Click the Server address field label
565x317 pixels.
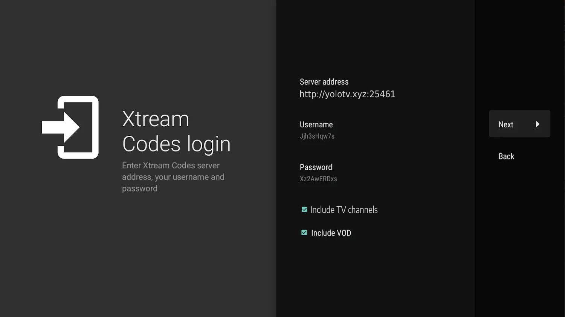click(324, 82)
